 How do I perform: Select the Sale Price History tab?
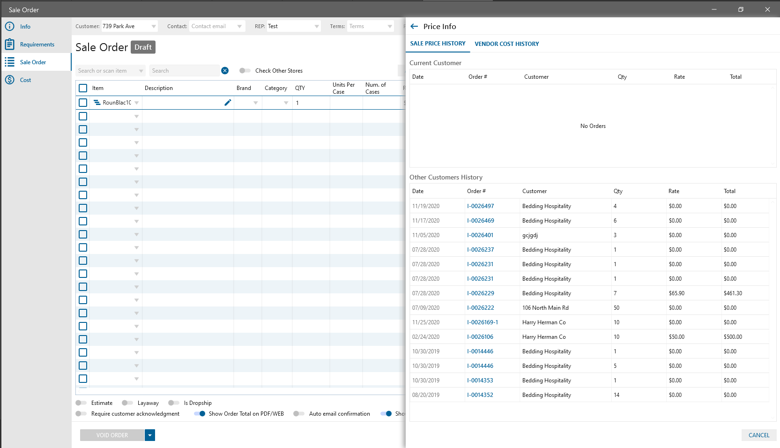tap(438, 44)
